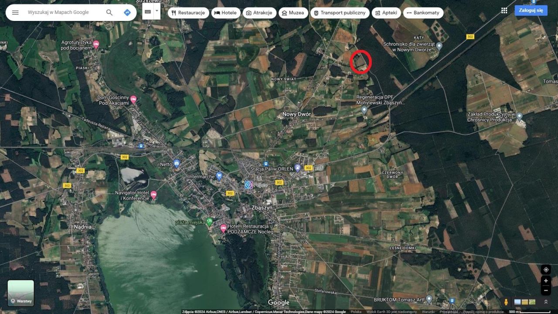558x314 pixels.
Task: Expand the imagery strip with double chevron
Action: (545, 302)
